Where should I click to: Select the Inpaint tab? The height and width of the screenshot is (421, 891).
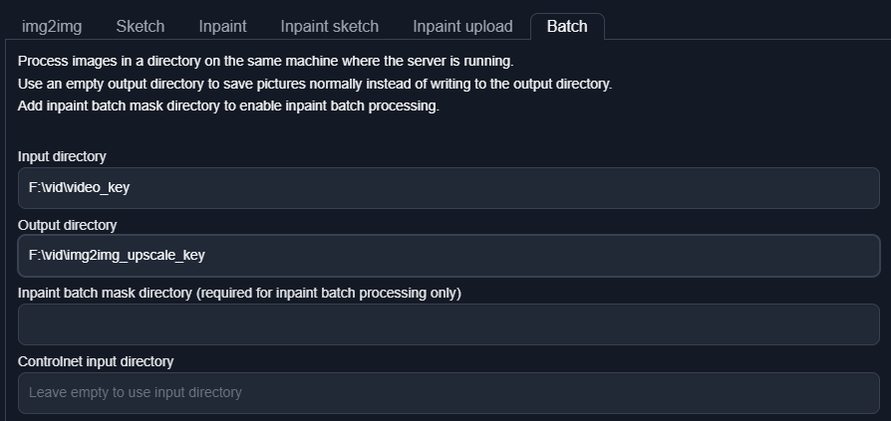coord(222,26)
